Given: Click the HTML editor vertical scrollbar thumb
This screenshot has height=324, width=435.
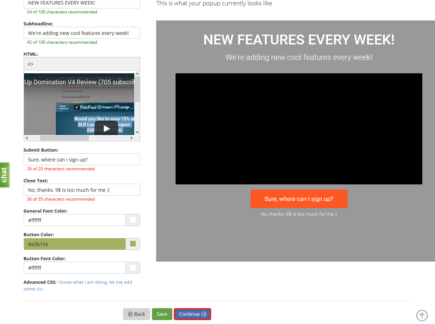Looking at the screenshot, I should click(137, 89).
